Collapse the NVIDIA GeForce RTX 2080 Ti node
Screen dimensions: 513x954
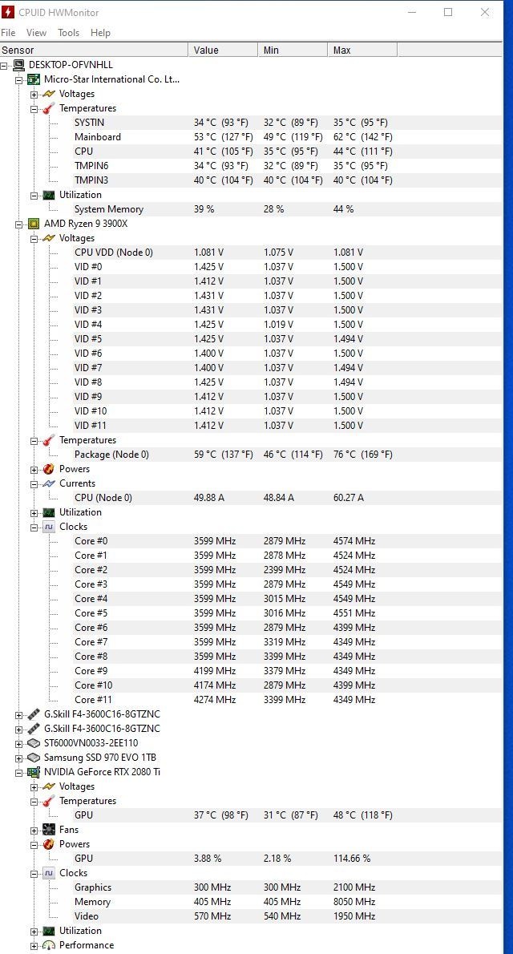[x=19, y=773]
